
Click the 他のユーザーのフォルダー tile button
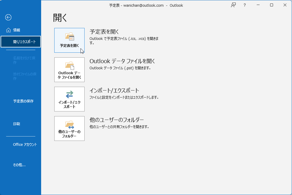coord(69,128)
